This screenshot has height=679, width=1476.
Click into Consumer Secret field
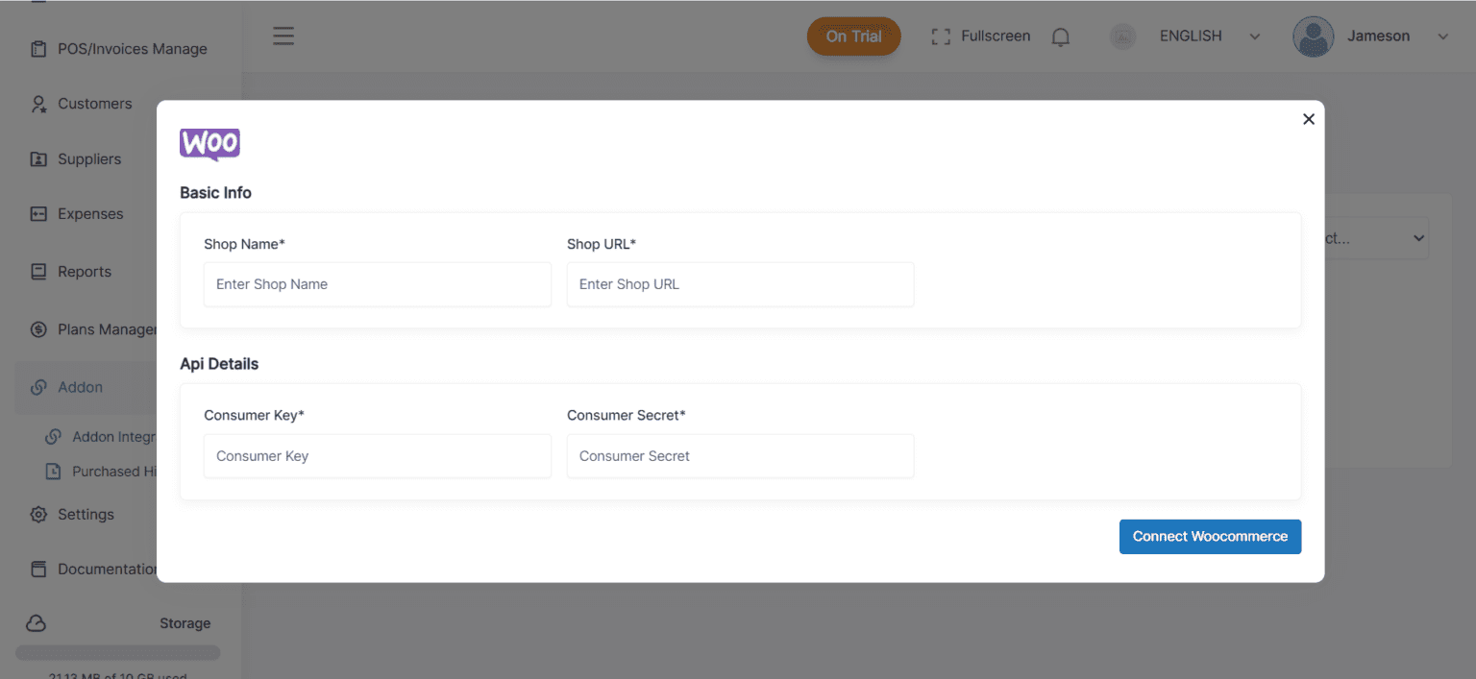(x=740, y=456)
